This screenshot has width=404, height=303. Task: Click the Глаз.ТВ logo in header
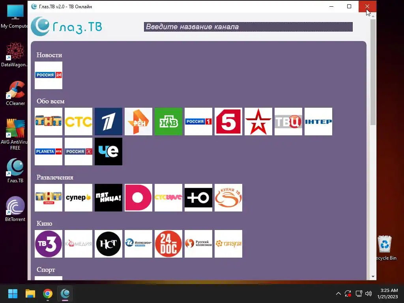(x=66, y=26)
